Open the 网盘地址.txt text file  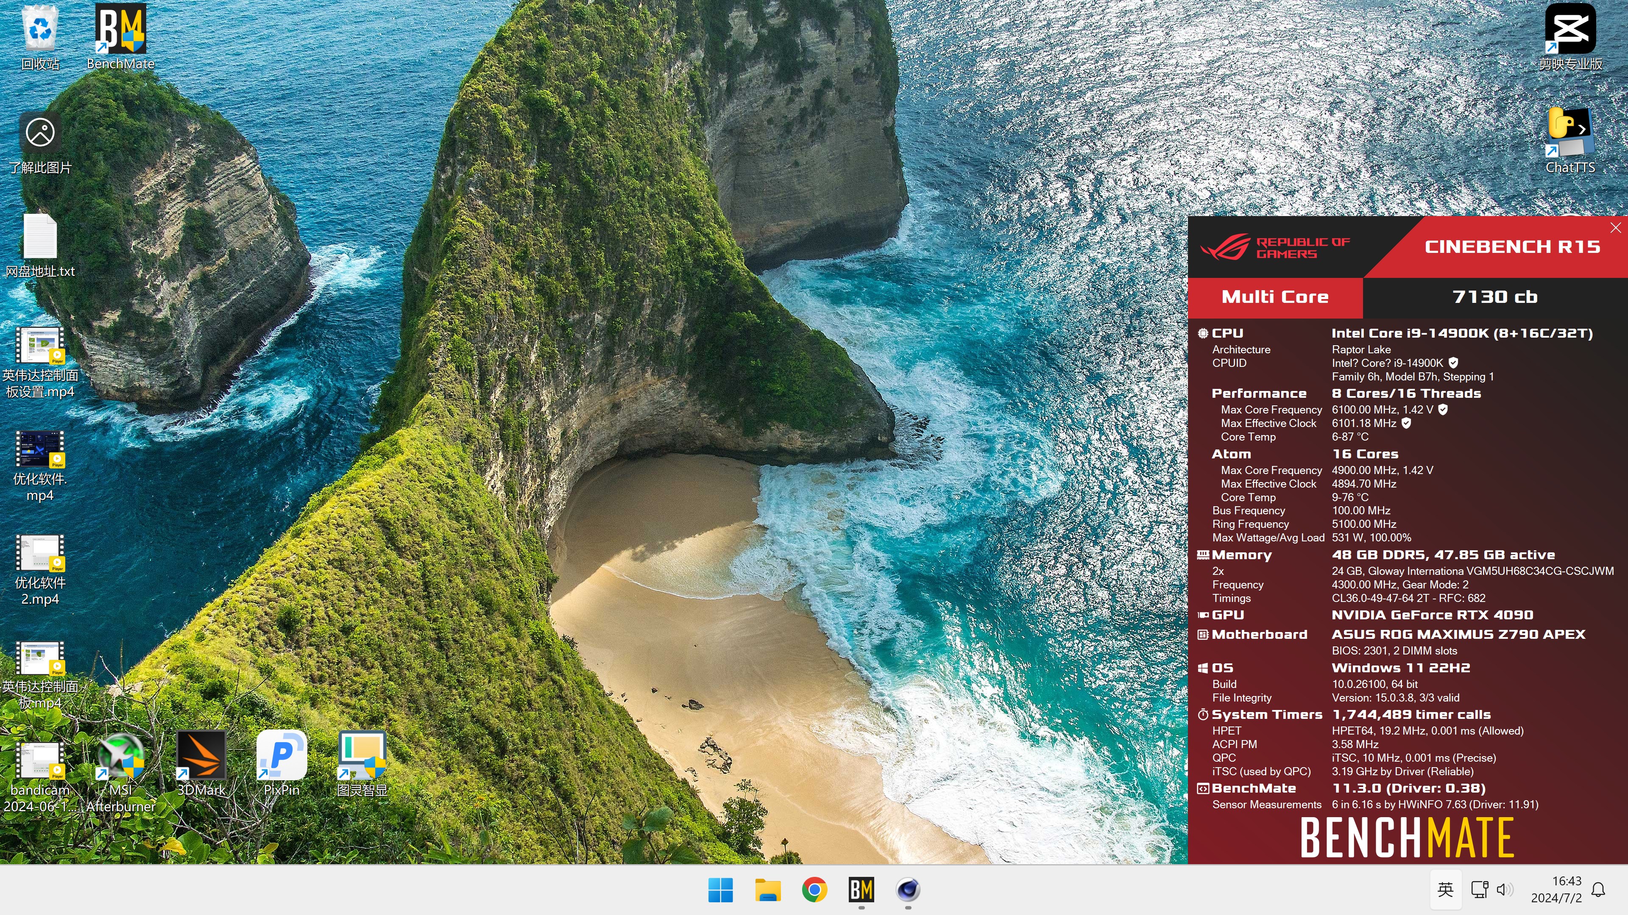[40, 246]
